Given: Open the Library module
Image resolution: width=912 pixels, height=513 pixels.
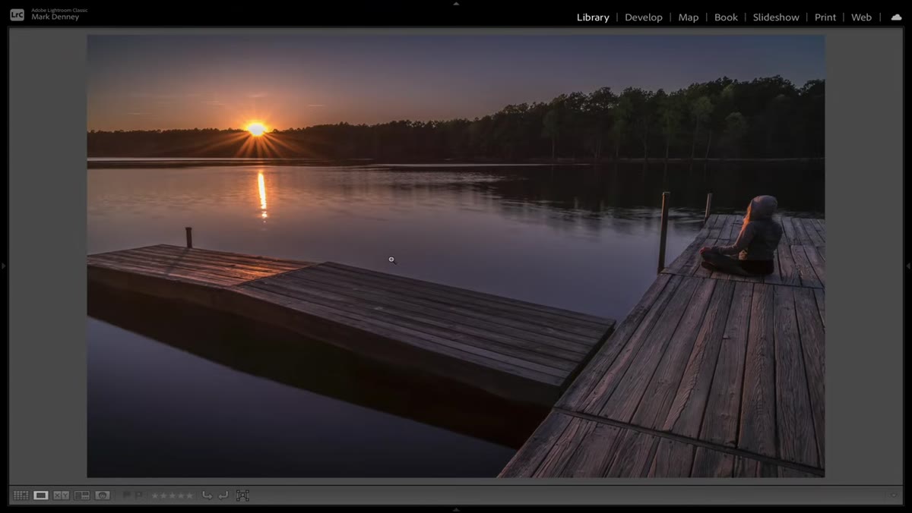Looking at the screenshot, I should (593, 17).
